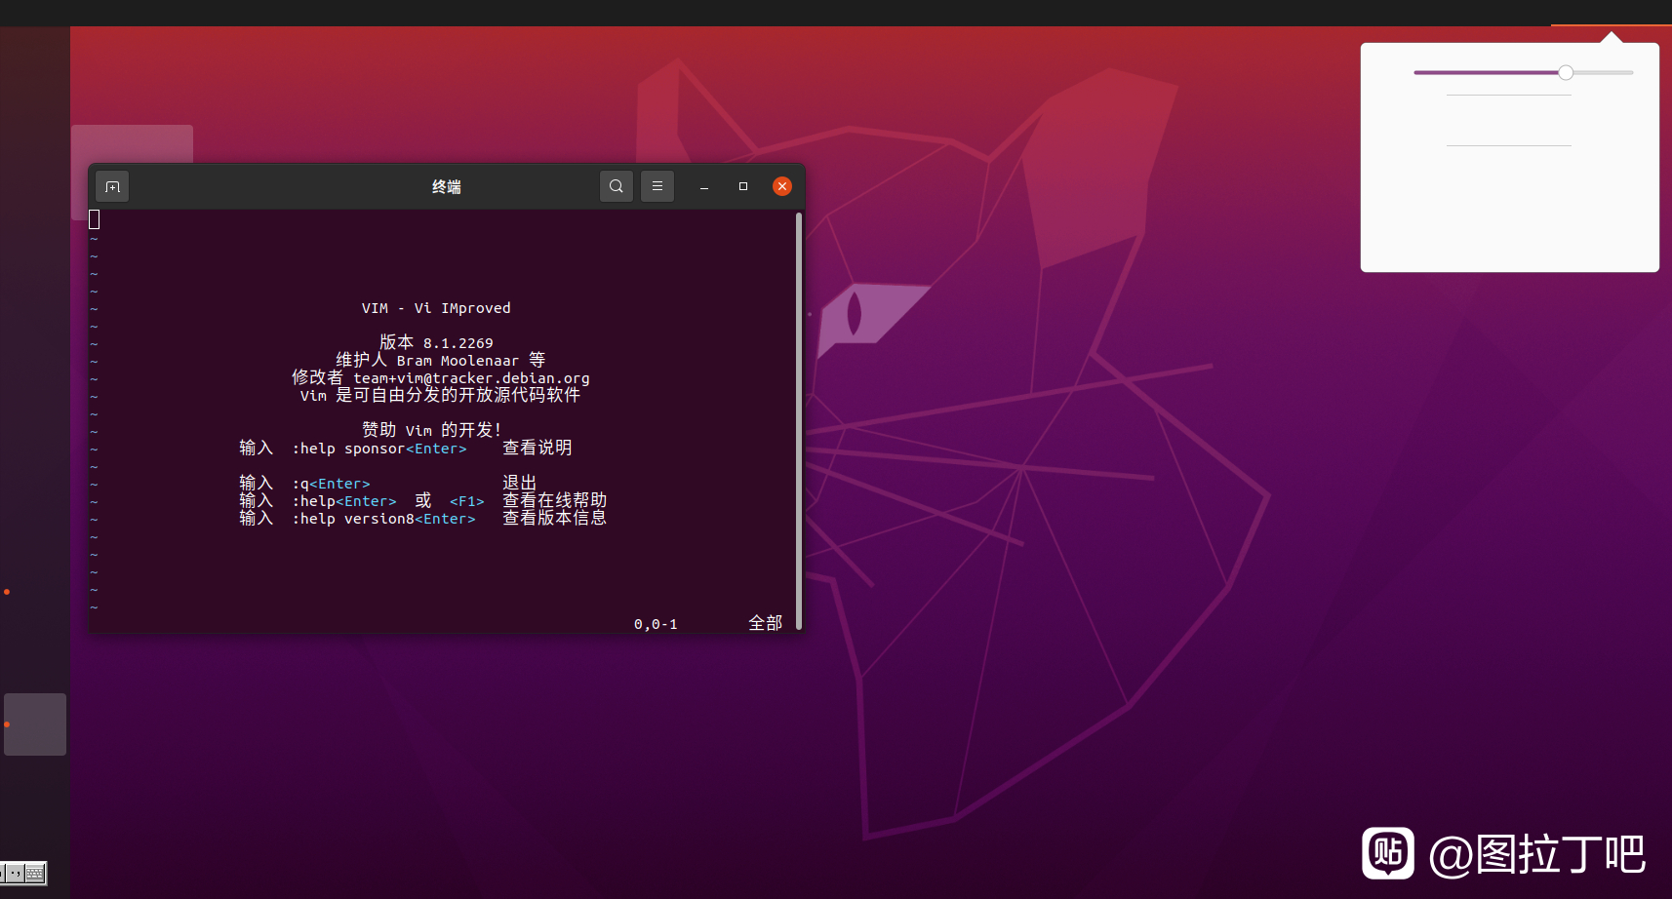
Task: Open a new terminal tab with the plus icon
Action: (112, 186)
